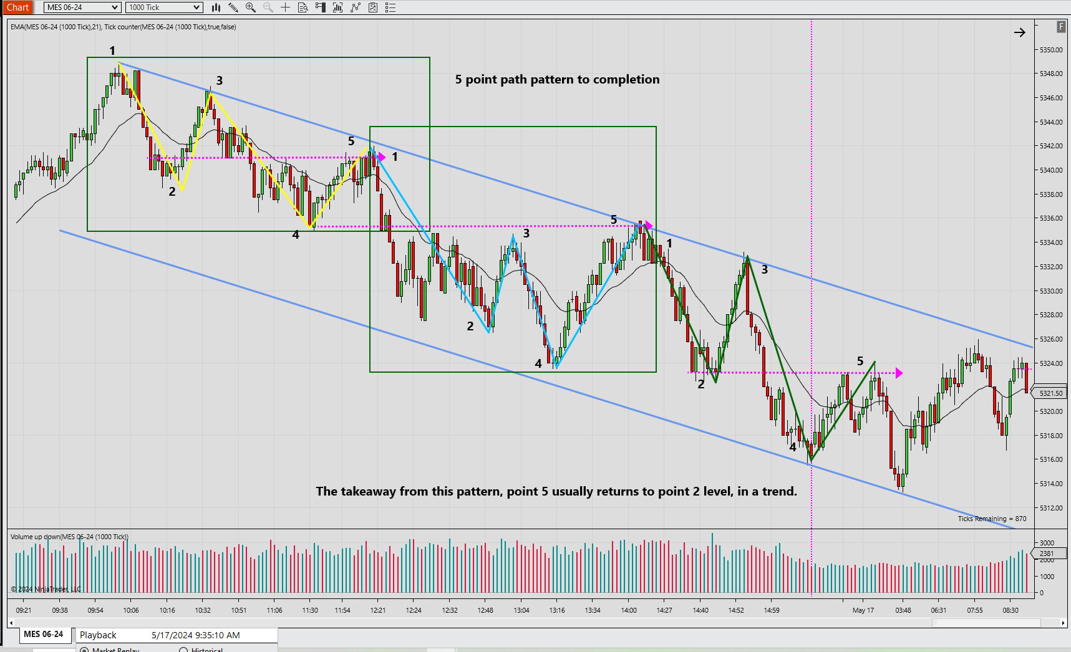
Task: Open the strategies icon
Action: click(356, 7)
